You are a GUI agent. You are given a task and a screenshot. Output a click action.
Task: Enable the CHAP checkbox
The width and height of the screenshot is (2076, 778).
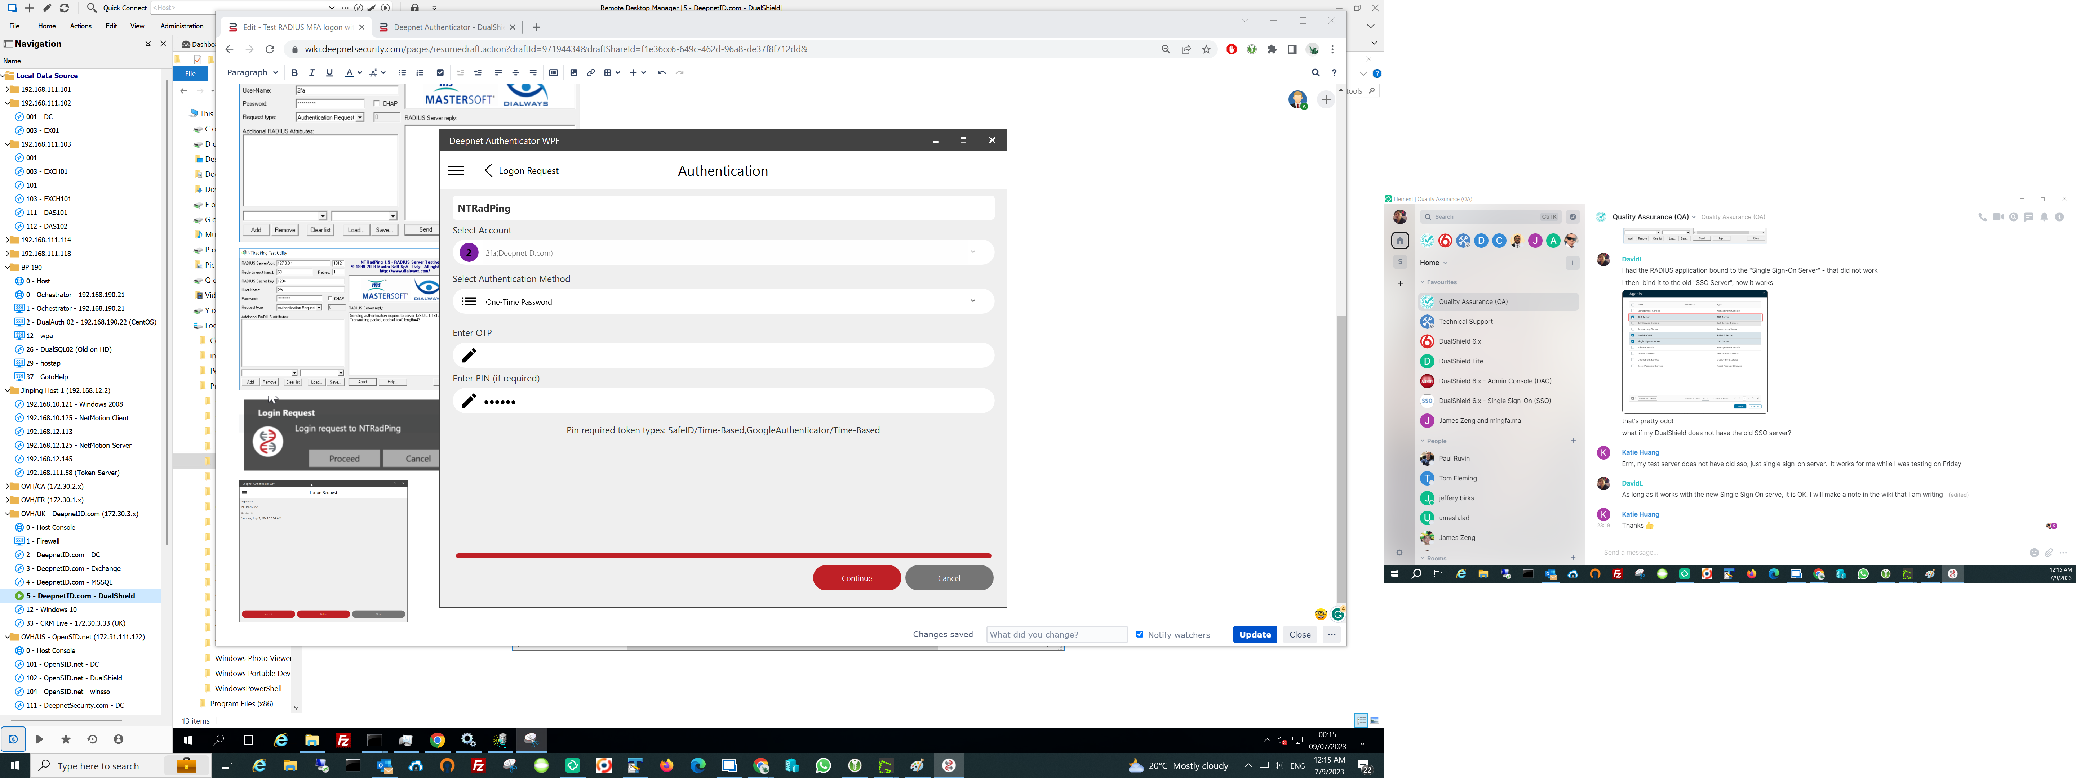point(376,103)
